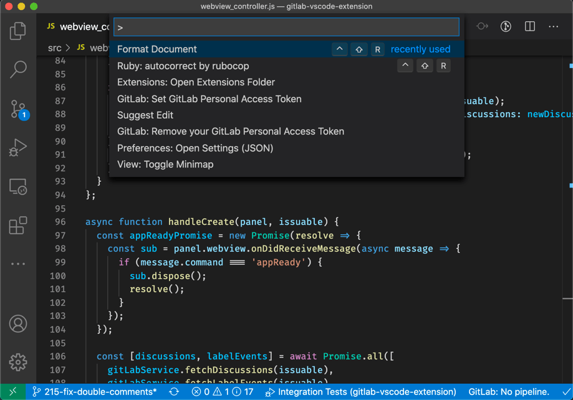This screenshot has width=573, height=400.
Task: Open the Manage gear menu
Action: 18,362
